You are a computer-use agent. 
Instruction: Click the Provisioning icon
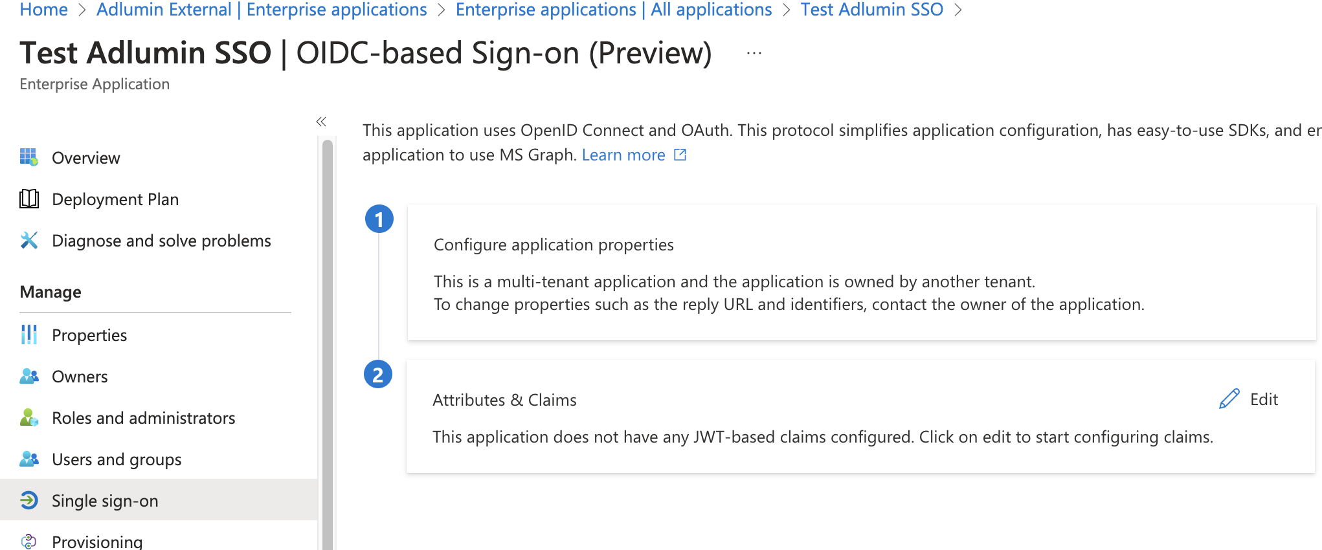(29, 542)
